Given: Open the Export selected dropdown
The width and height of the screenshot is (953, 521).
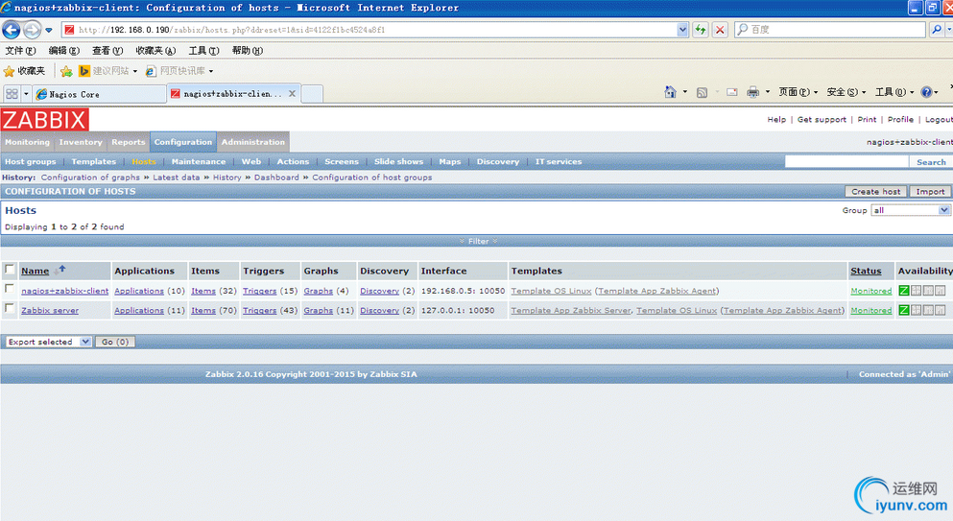Looking at the screenshot, I should (48, 342).
